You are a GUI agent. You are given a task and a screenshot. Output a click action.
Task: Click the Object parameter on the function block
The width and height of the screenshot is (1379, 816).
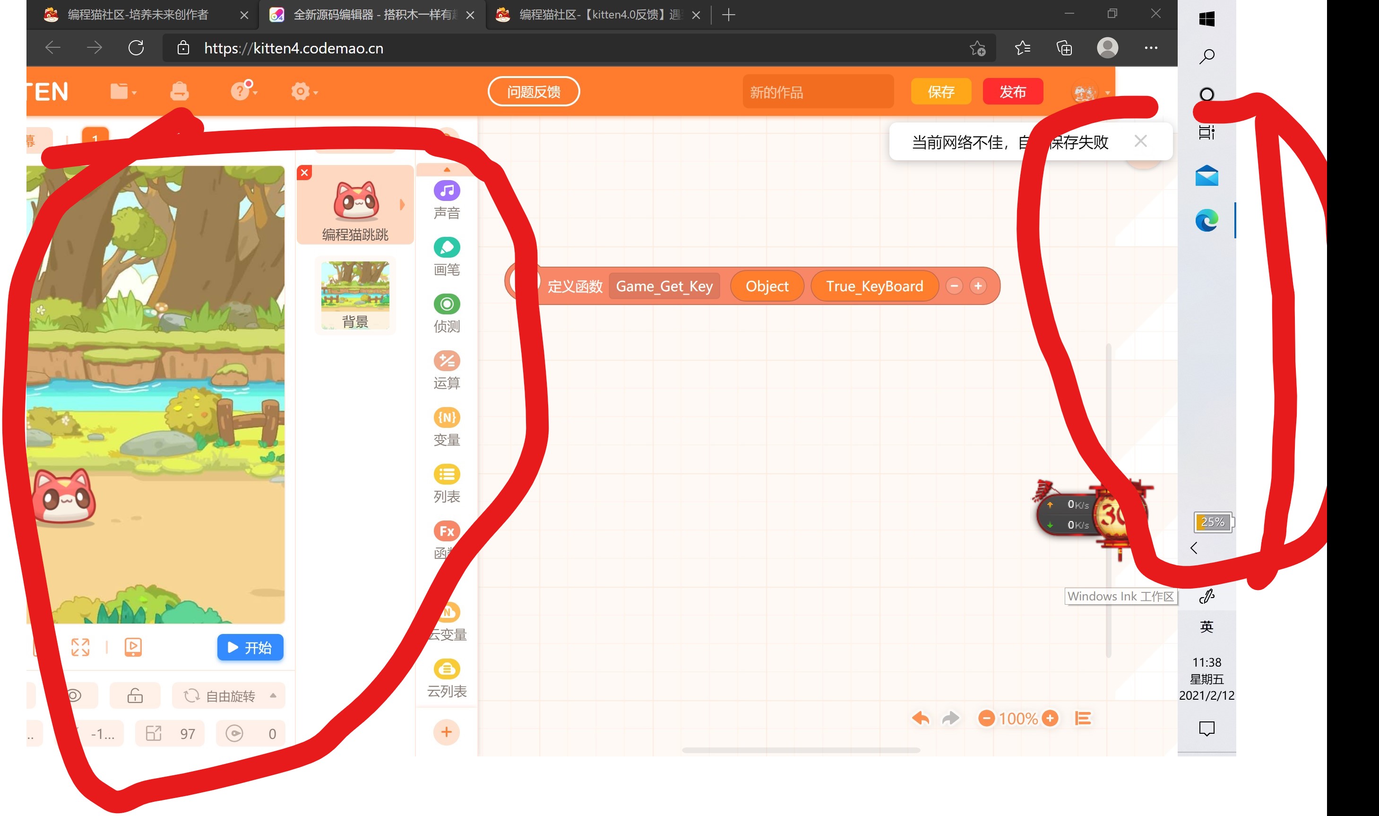pyautogui.click(x=767, y=286)
